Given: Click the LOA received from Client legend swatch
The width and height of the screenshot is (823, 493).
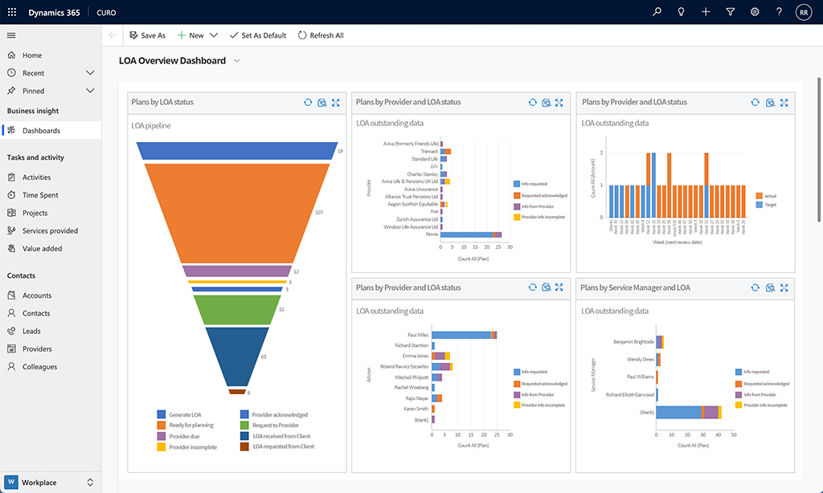Looking at the screenshot, I should coord(244,436).
